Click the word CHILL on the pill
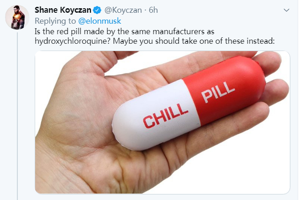The height and width of the screenshot is (200, 300). [165, 116]
